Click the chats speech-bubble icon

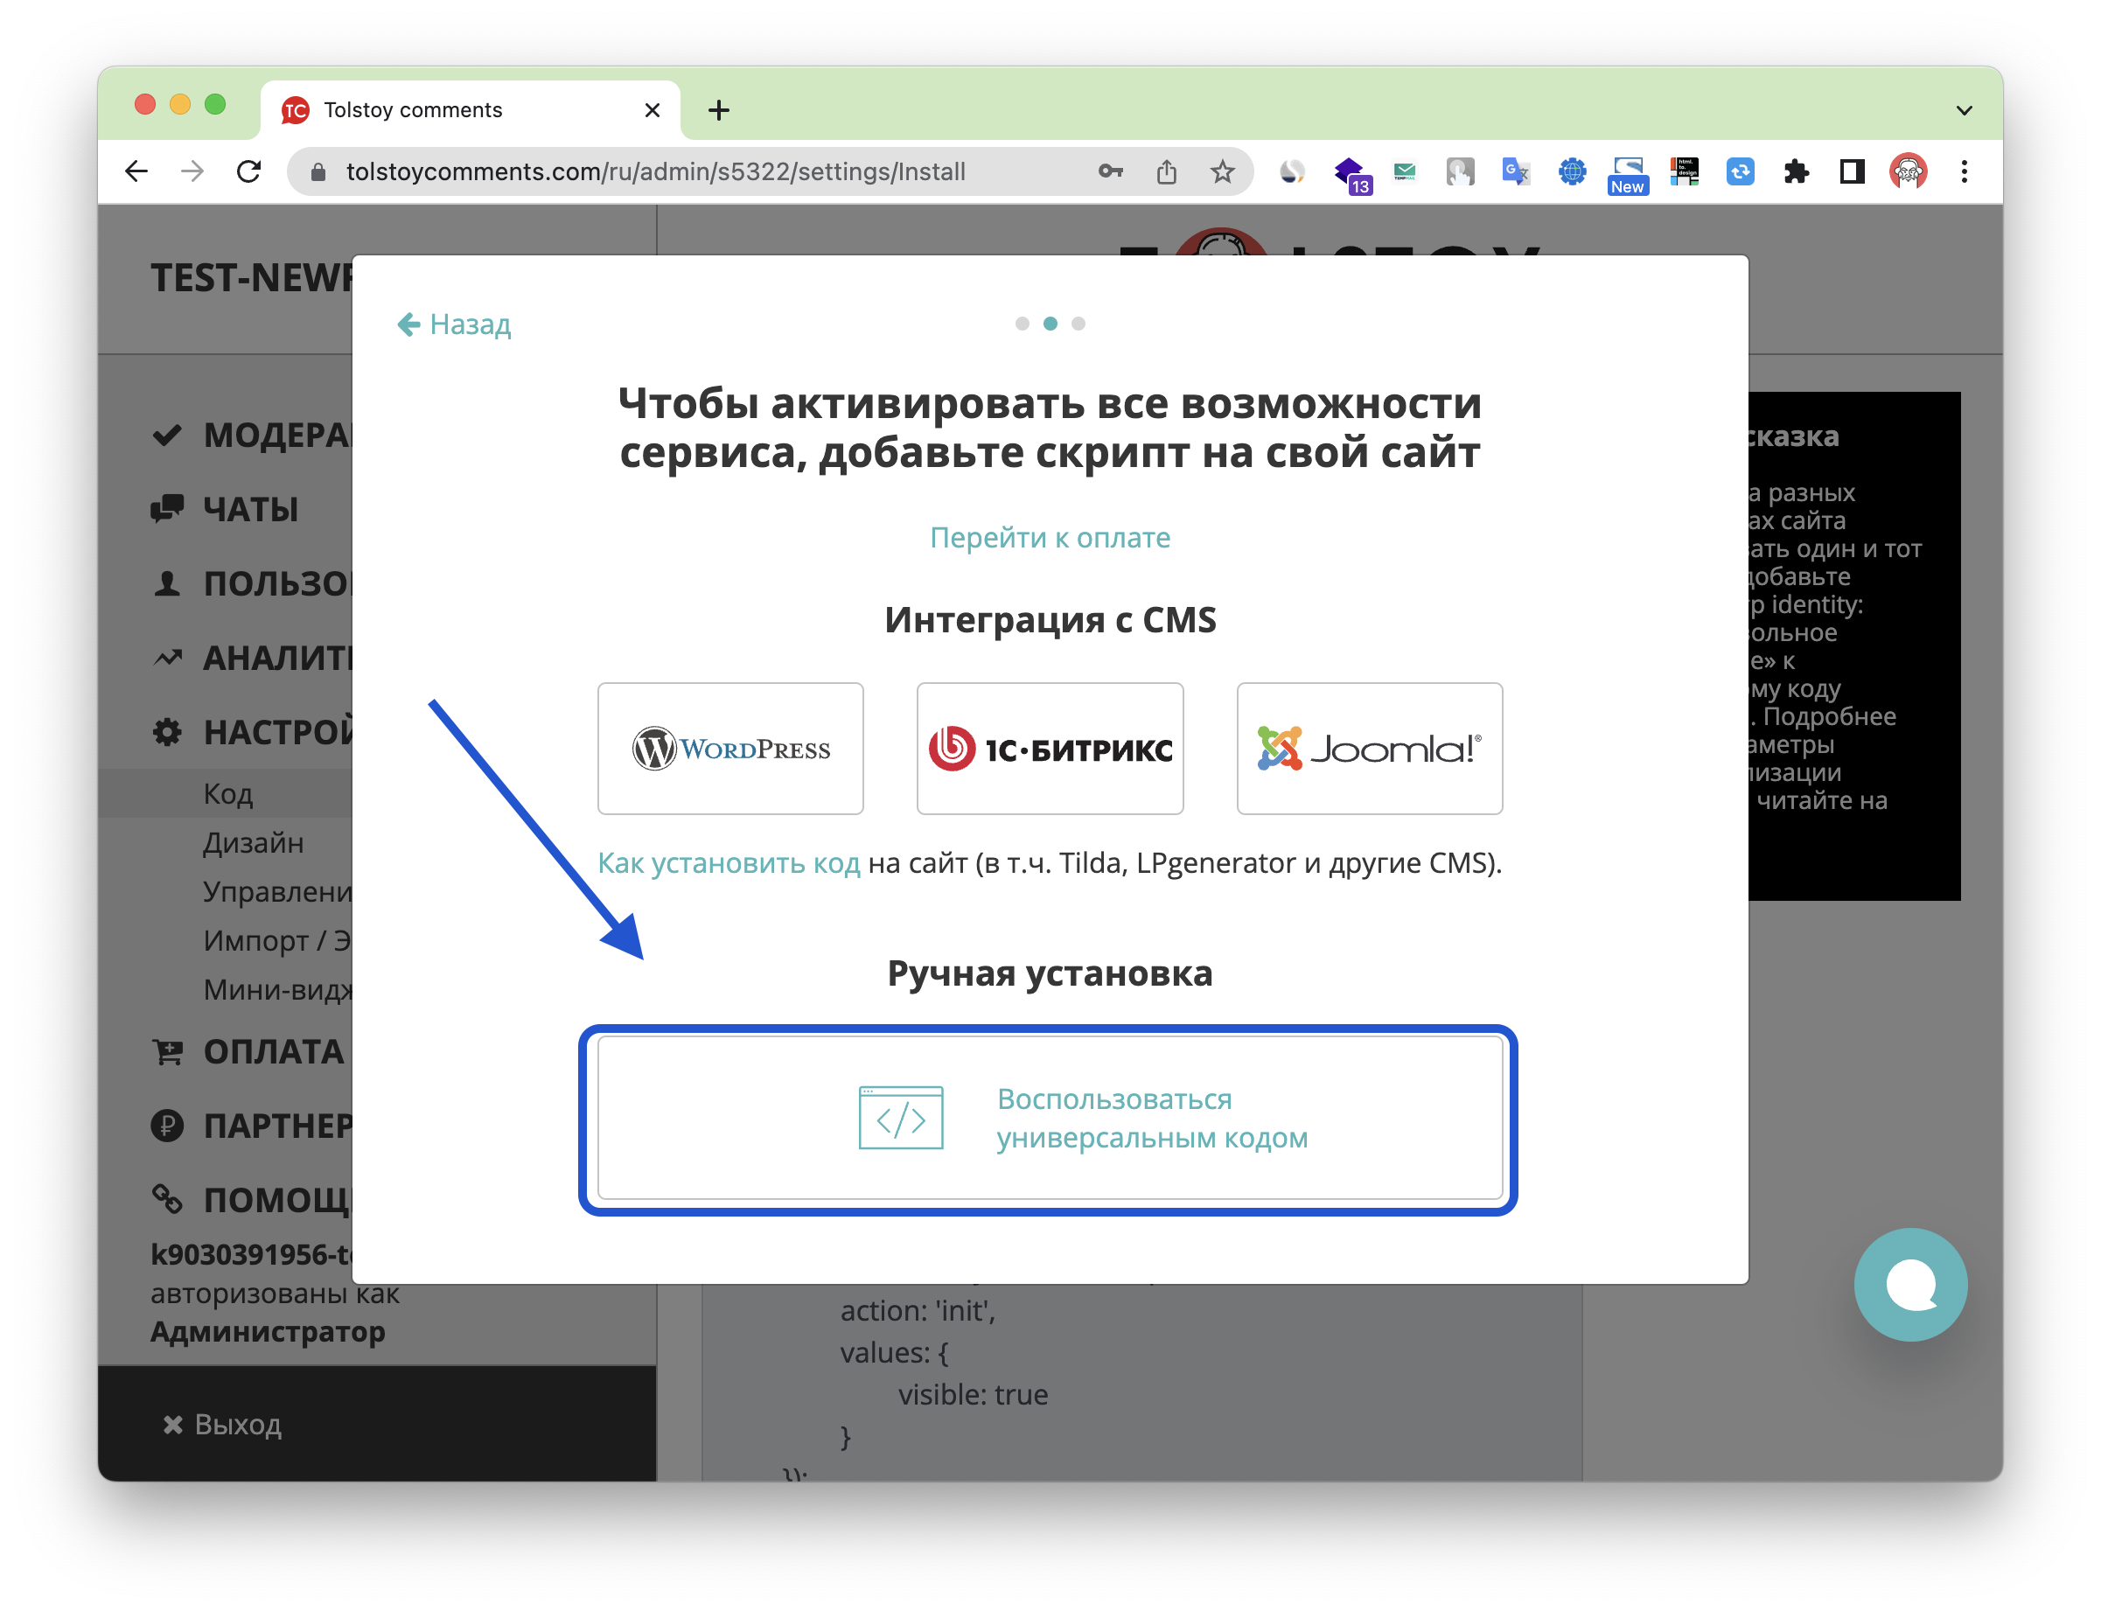pyautogui.click(x=167, y=509)
